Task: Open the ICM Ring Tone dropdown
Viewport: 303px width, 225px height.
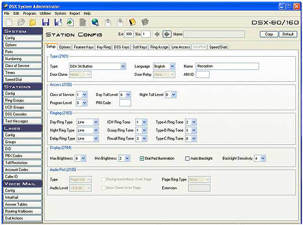Action: pos(144,122)
